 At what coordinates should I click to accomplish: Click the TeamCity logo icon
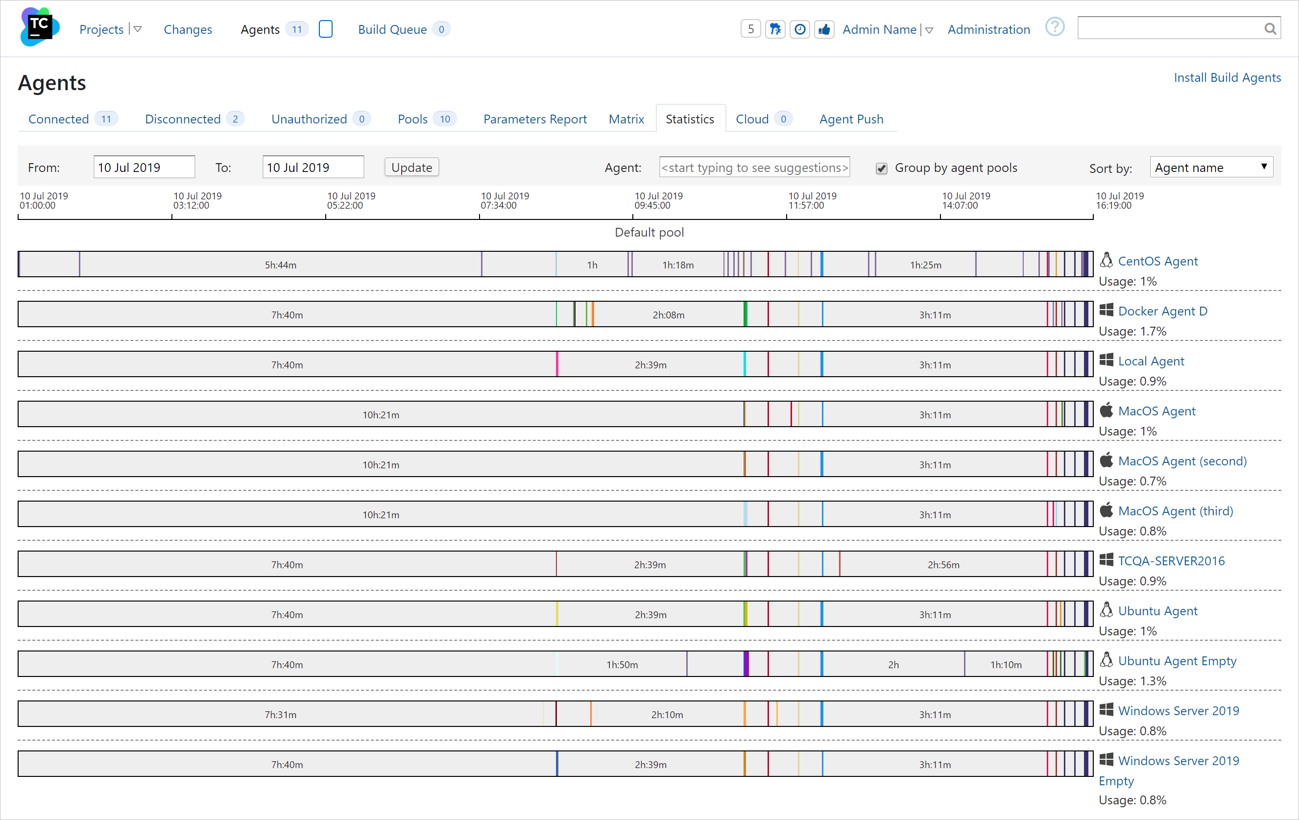pyautogui.click(x=39, y=27)
